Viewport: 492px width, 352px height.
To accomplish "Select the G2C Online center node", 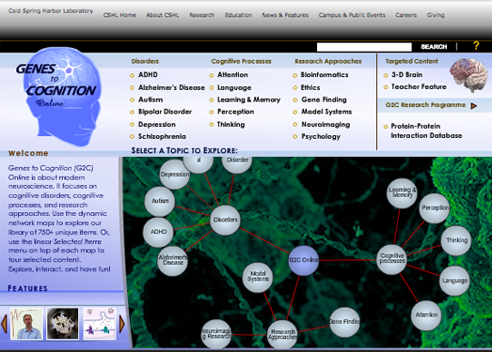I will (304, 260).
